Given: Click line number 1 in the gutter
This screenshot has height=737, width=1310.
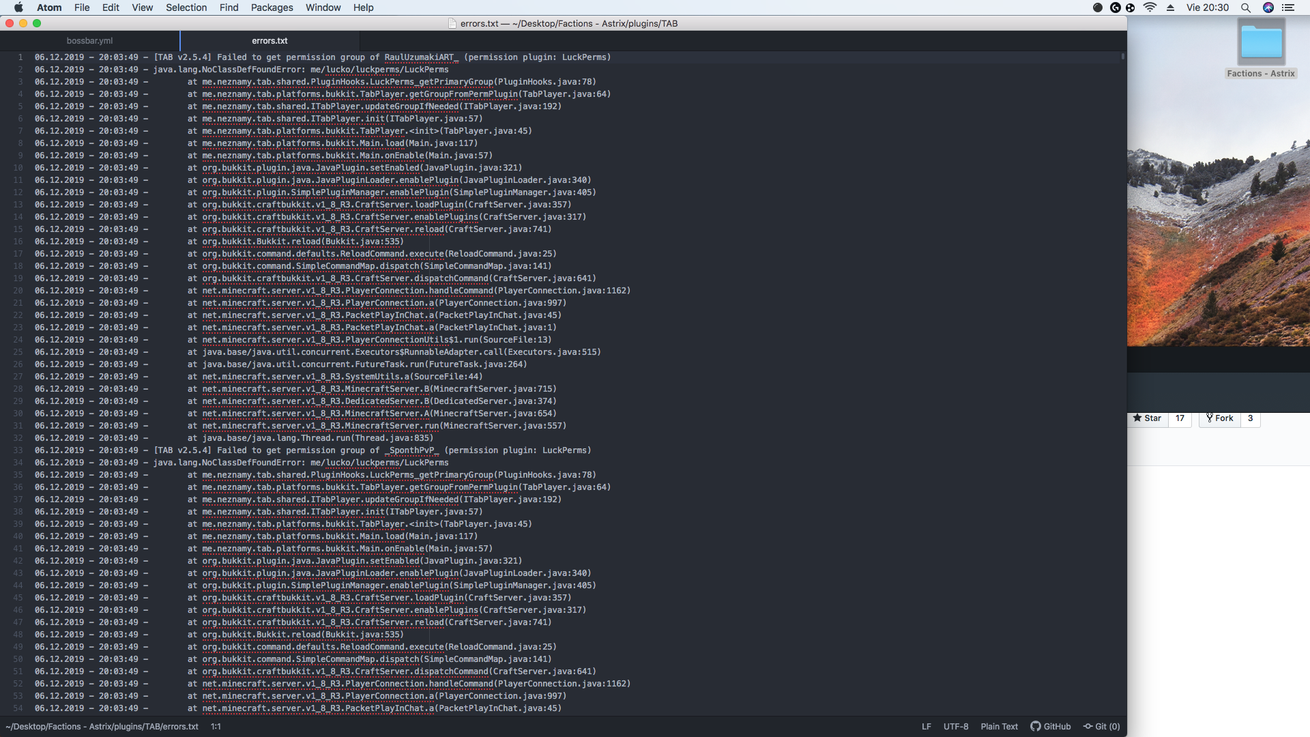Looking at the screenshot, I should click(20, 57).
